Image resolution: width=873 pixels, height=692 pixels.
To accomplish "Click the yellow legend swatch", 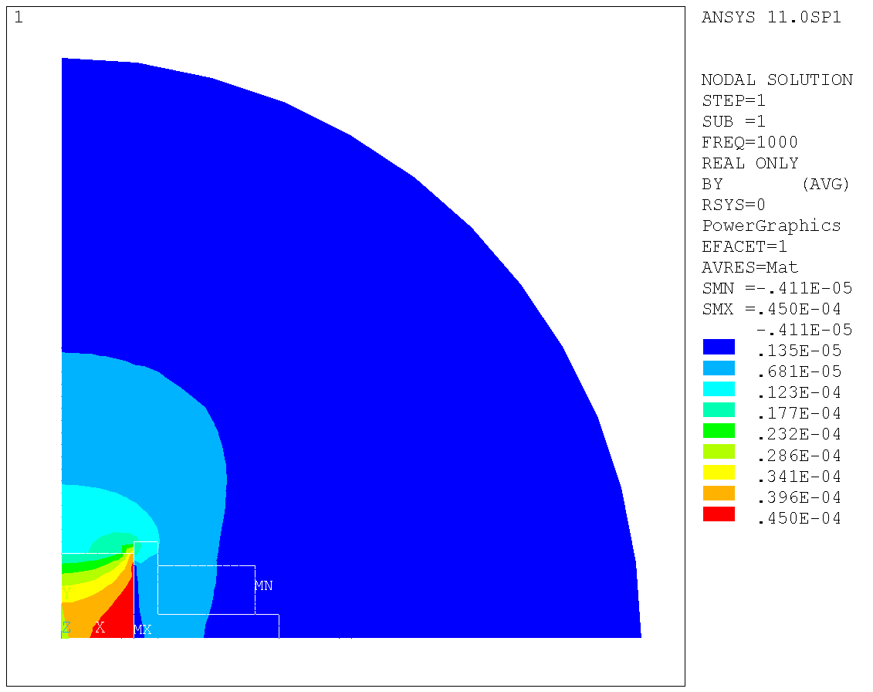I will pyautogui.click(x=718, y=473).
